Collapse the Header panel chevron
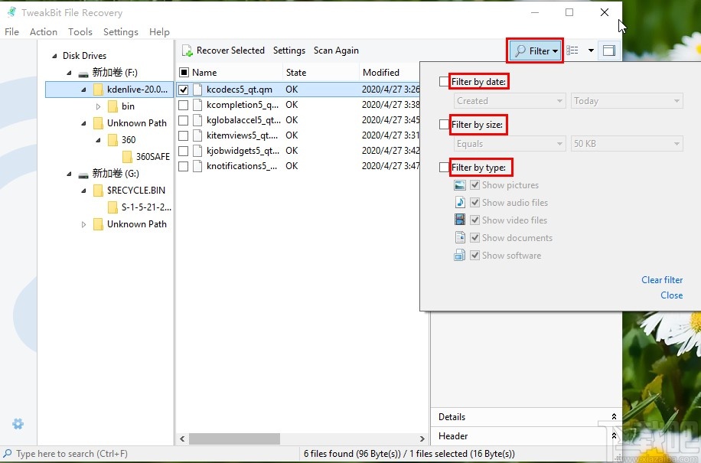Viewport: 701px width, 463px height. click(614, 435)
